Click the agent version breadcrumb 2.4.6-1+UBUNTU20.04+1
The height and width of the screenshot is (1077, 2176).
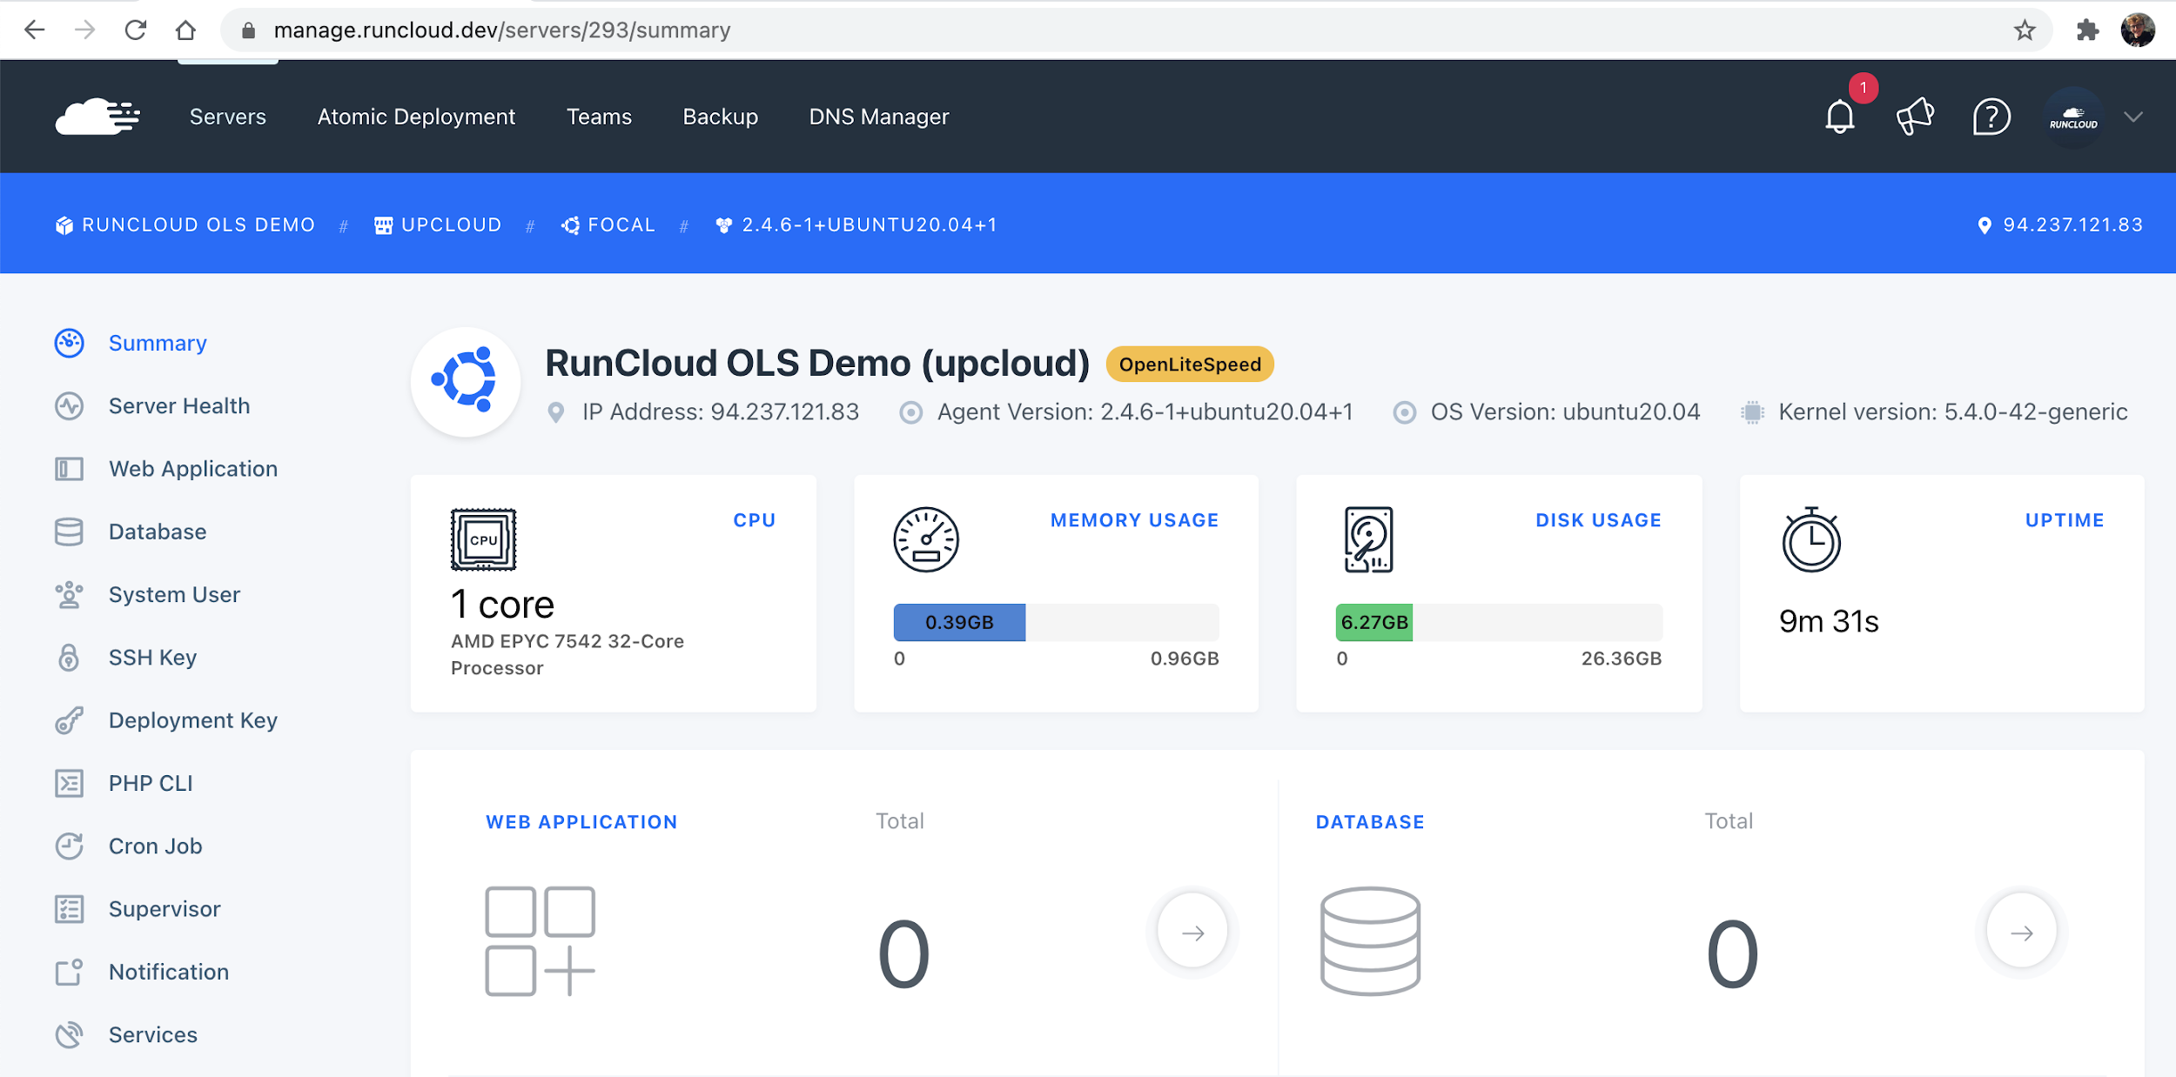tap(856, 224)
